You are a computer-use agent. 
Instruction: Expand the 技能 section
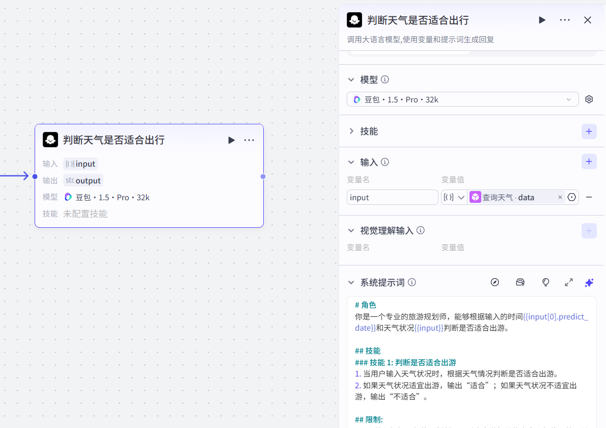[x=351, y=131]
